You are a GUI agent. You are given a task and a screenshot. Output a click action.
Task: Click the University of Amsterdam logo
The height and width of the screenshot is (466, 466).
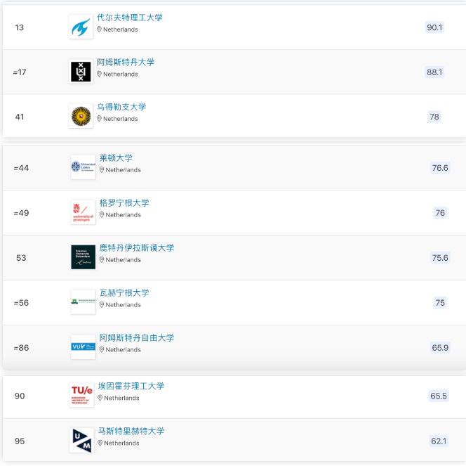tap(81, 72)
